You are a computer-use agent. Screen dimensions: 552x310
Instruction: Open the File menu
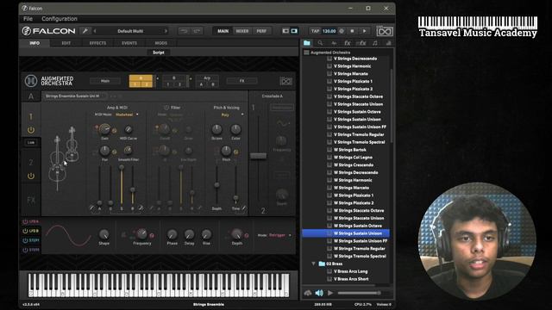tap(28, 19)
